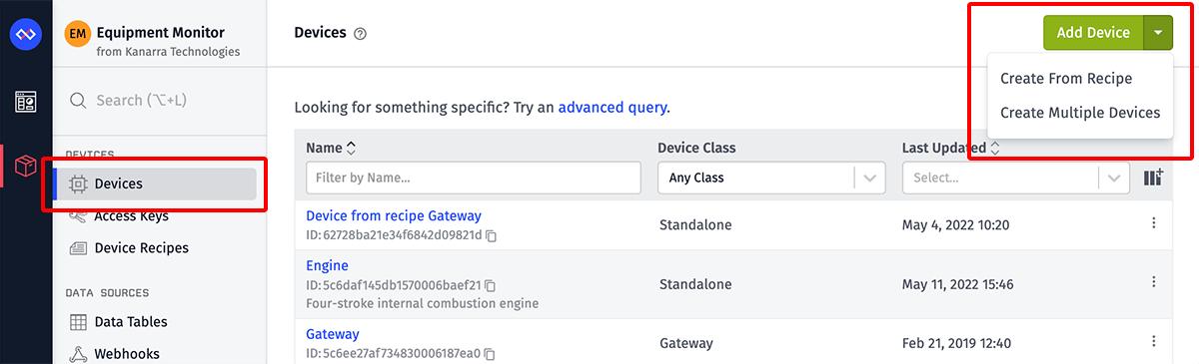Click the Losant logo icon
The height and width of the screenshot is (364, 1199).
click(x=25, y=35)
